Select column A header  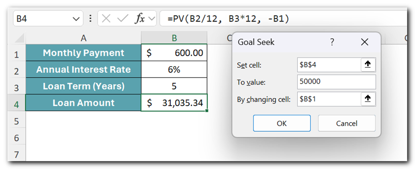coord(83,38)
